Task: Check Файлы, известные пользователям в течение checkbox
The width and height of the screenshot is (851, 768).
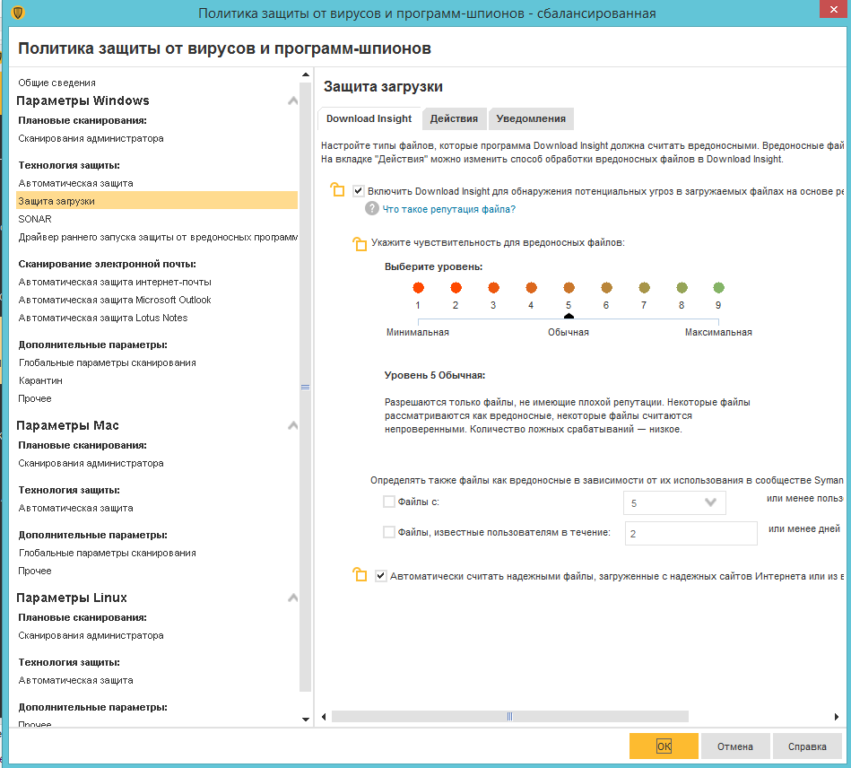Action: click(388, 532)
